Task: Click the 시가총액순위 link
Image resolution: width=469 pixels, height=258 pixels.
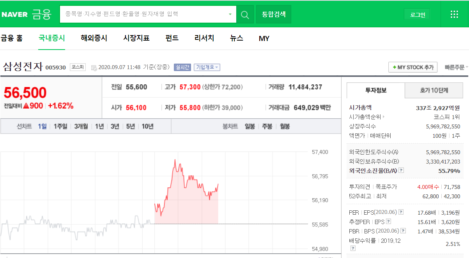Action: [x=365, y=117]
